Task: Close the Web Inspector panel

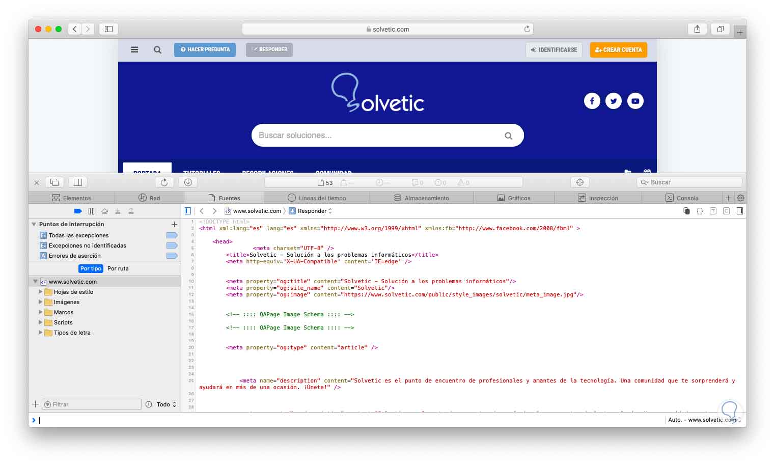Action: (37, 182)
